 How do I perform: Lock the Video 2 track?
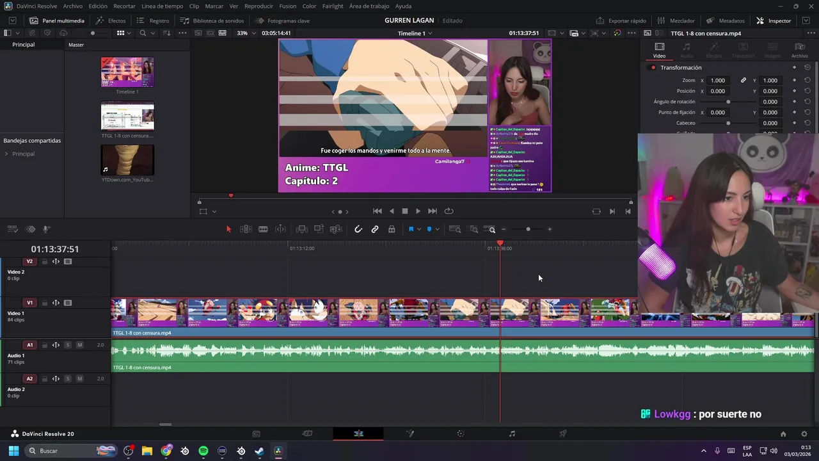45,261
